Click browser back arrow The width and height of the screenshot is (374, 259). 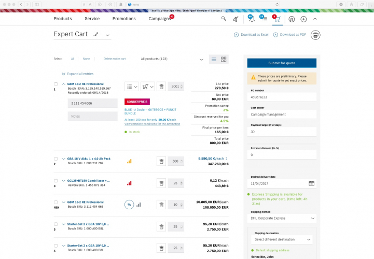pyautogui.click(x=21, y=4)
